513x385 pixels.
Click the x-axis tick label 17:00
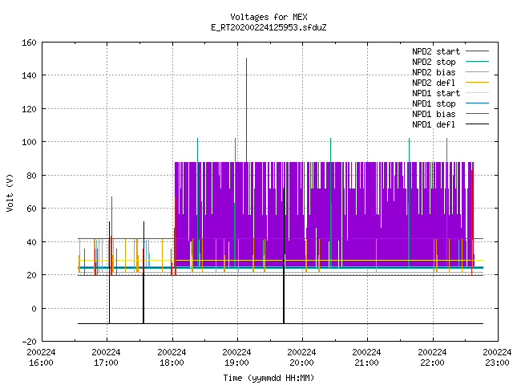[106, 363]
